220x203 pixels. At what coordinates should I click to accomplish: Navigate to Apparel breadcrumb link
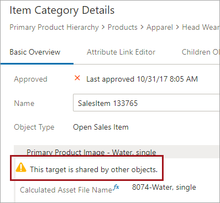pos(160,28)
